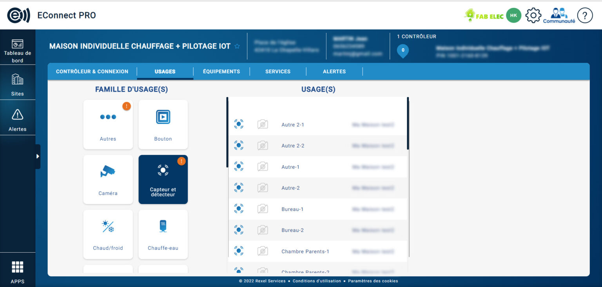602x287 pixels.
Task: Go to Tableau de bord
Action: pyautogui.click(x=18, y=51)
